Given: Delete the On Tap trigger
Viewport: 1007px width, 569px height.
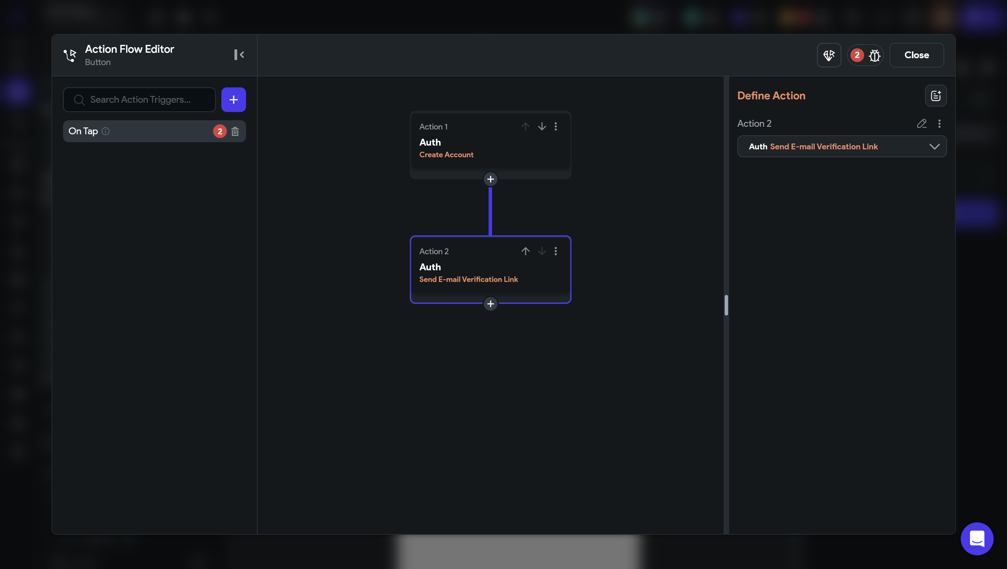Looking at the screenshot, I should [x=235, y=131].
